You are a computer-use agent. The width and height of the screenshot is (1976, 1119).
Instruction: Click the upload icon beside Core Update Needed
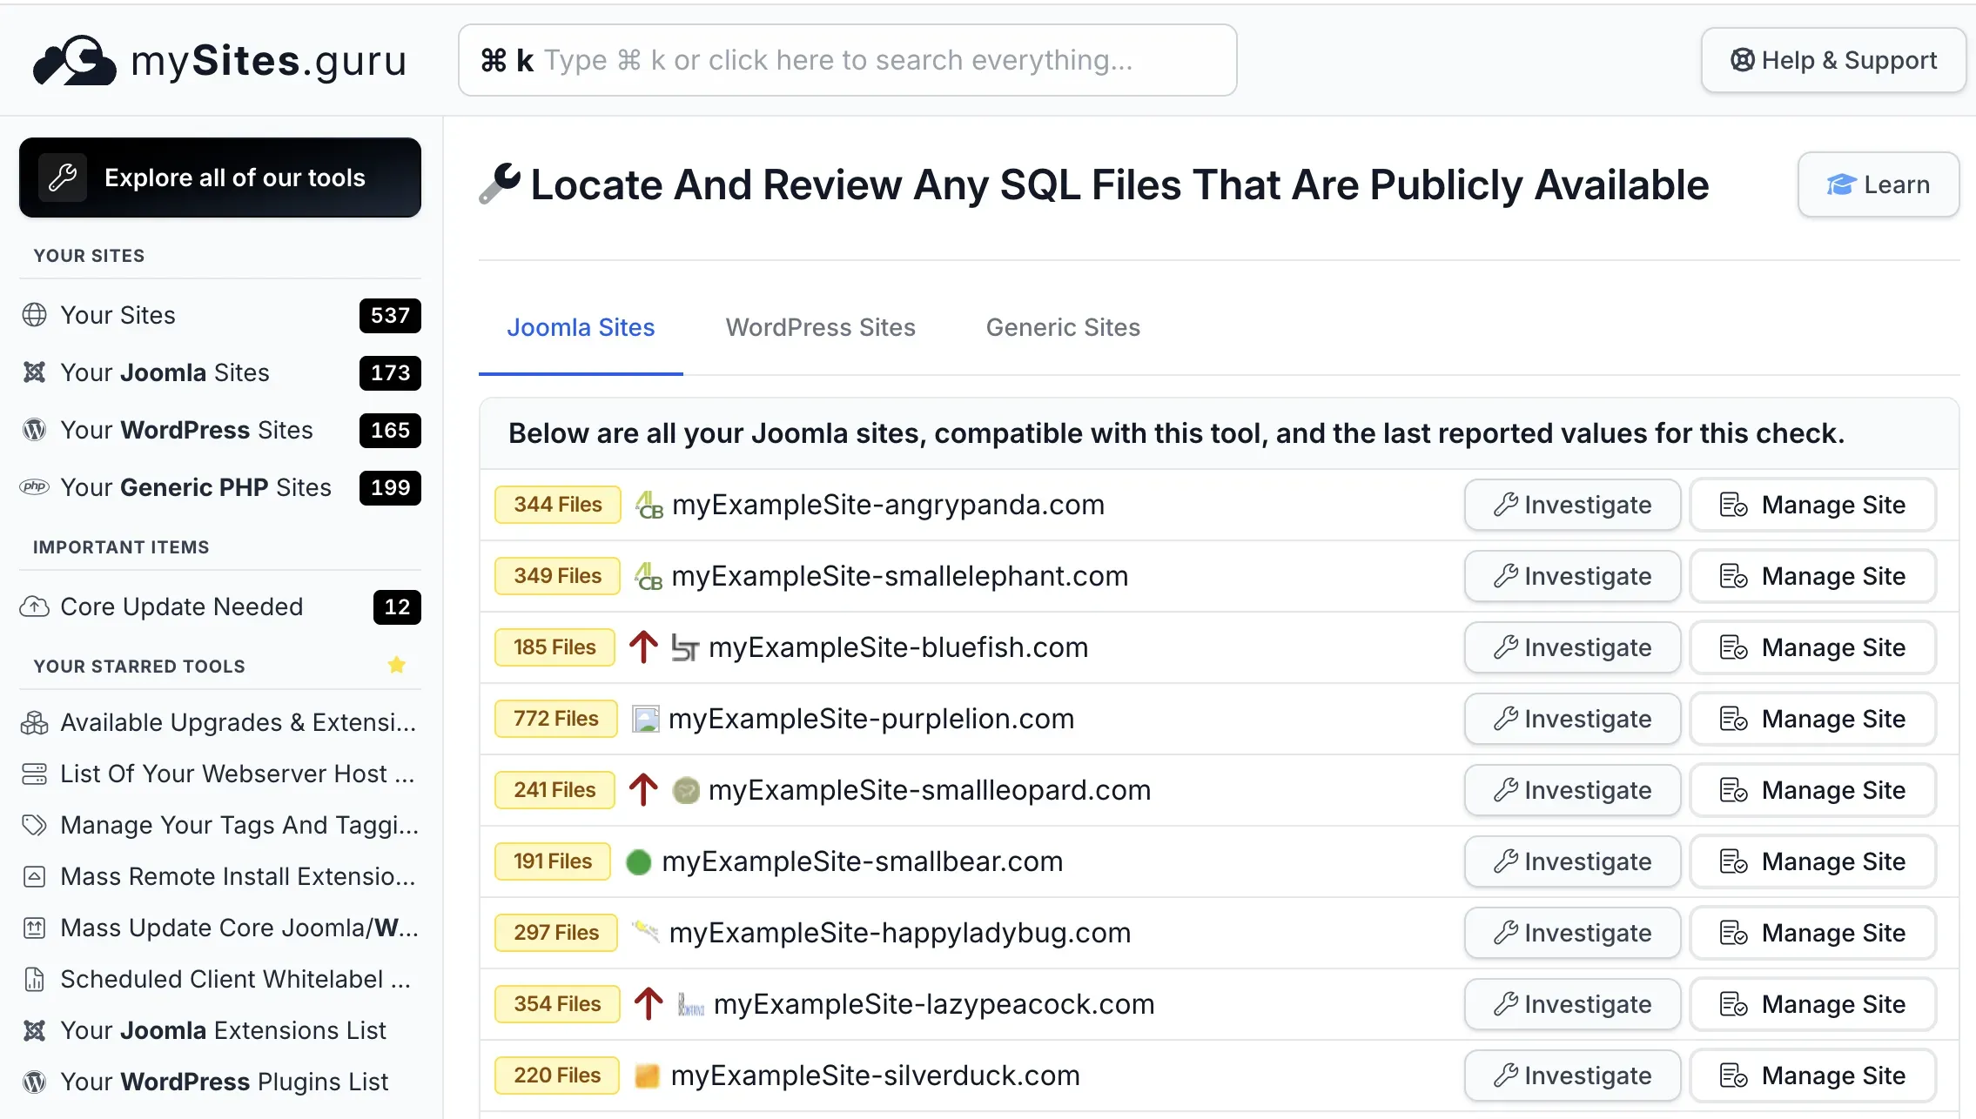click(35, 606)
